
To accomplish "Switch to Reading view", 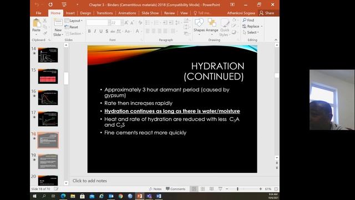I will pyautogui.click(x=211, y=189).
